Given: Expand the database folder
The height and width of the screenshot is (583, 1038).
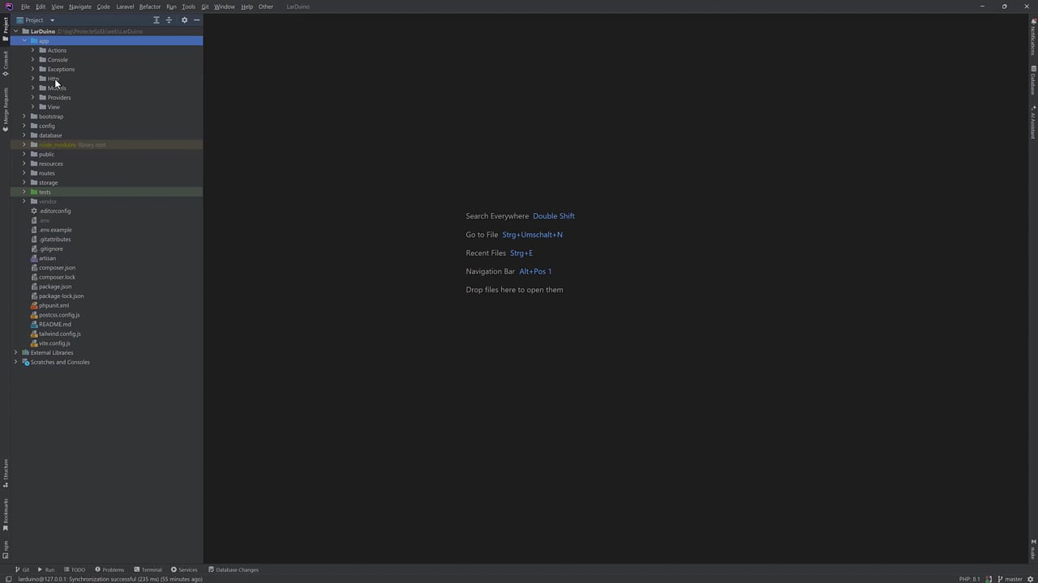Looking at the screenshot, I should click(x=24, y=135).
